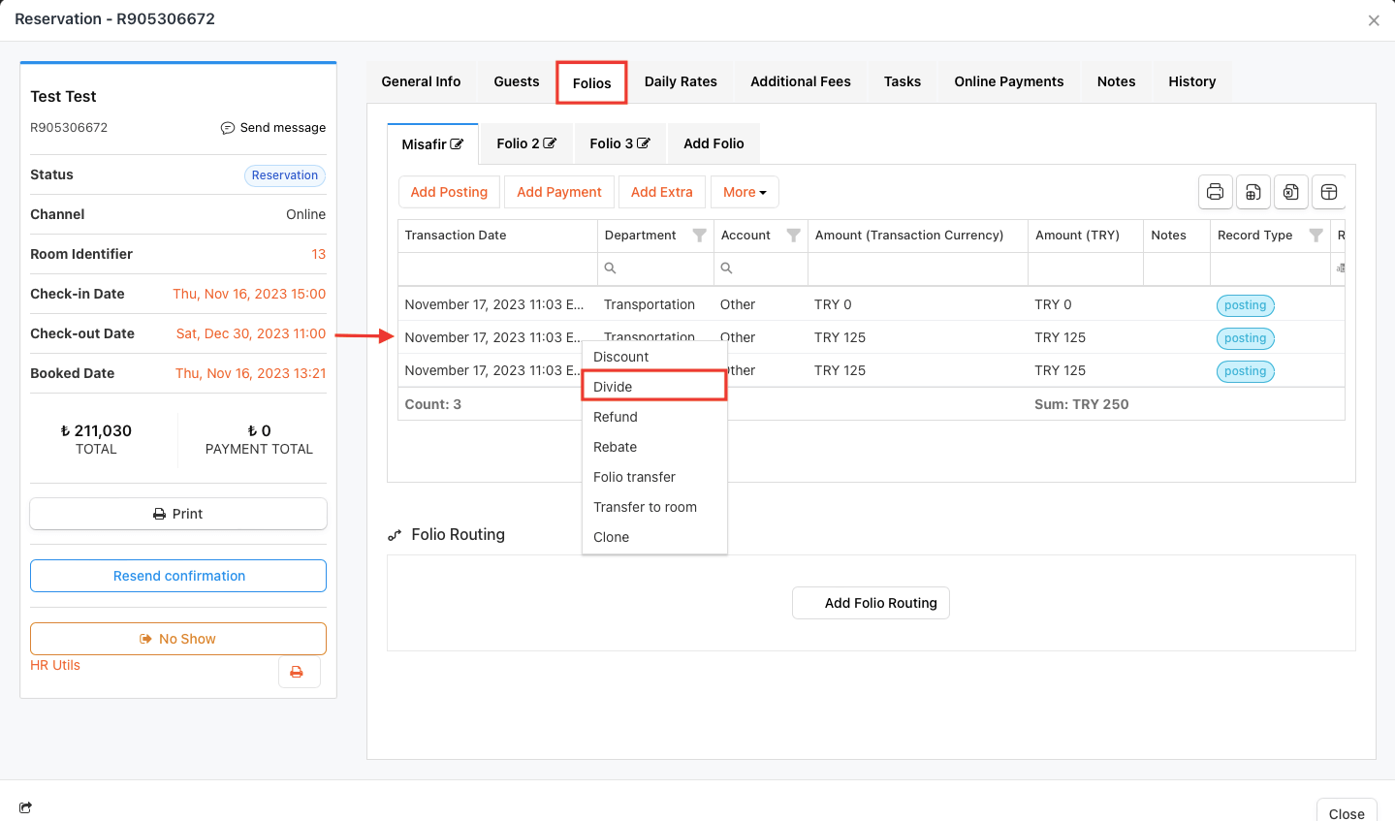Click the export file icon with plus grid
Screen dimensions: 1395x821
click(x=1252, y=192)
